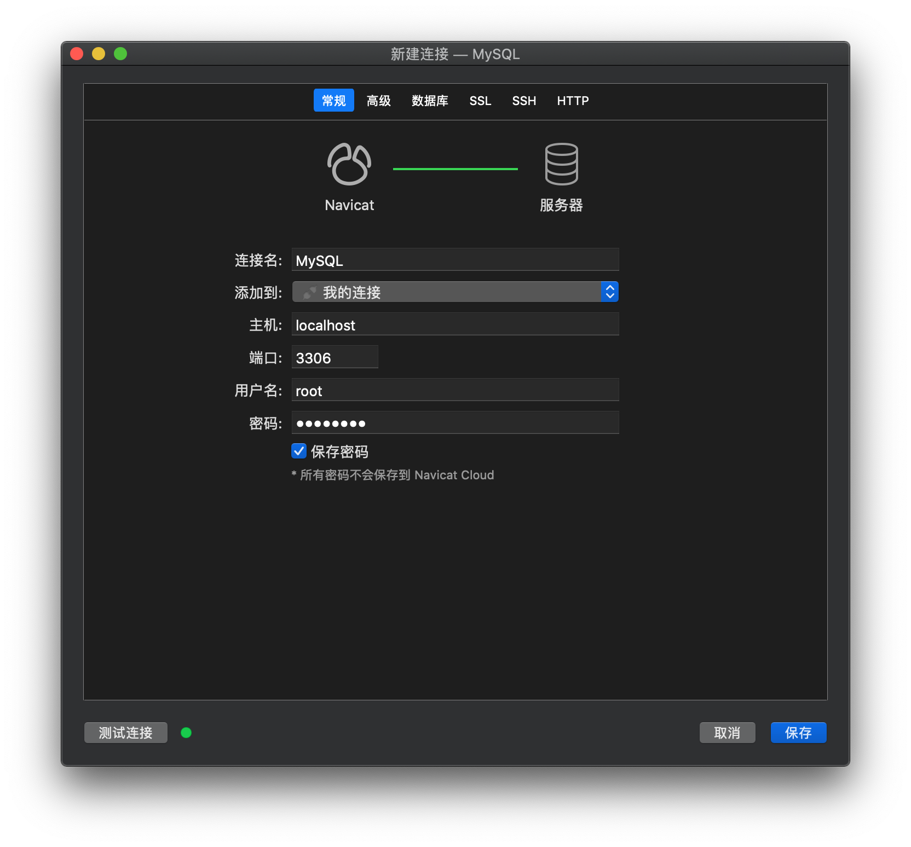Click the 测试连接 button
The image size is (911, 847).
tap(125, 733)
